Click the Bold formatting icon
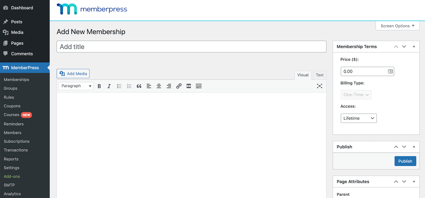The height and width of the screenshot is (198, 425). (99, 86)
